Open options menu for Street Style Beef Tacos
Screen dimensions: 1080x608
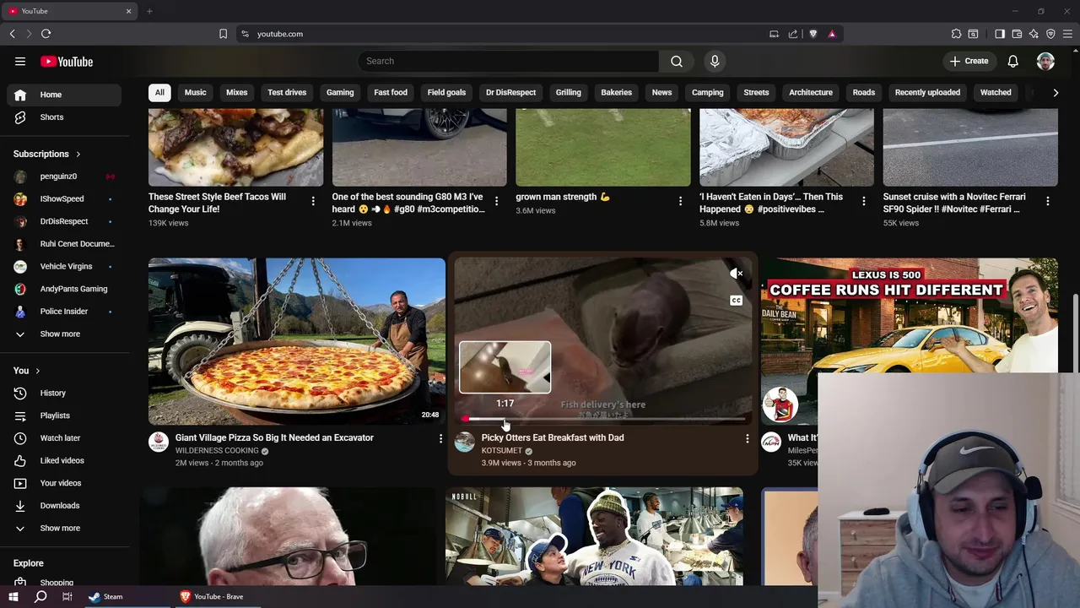click(313, 201)
